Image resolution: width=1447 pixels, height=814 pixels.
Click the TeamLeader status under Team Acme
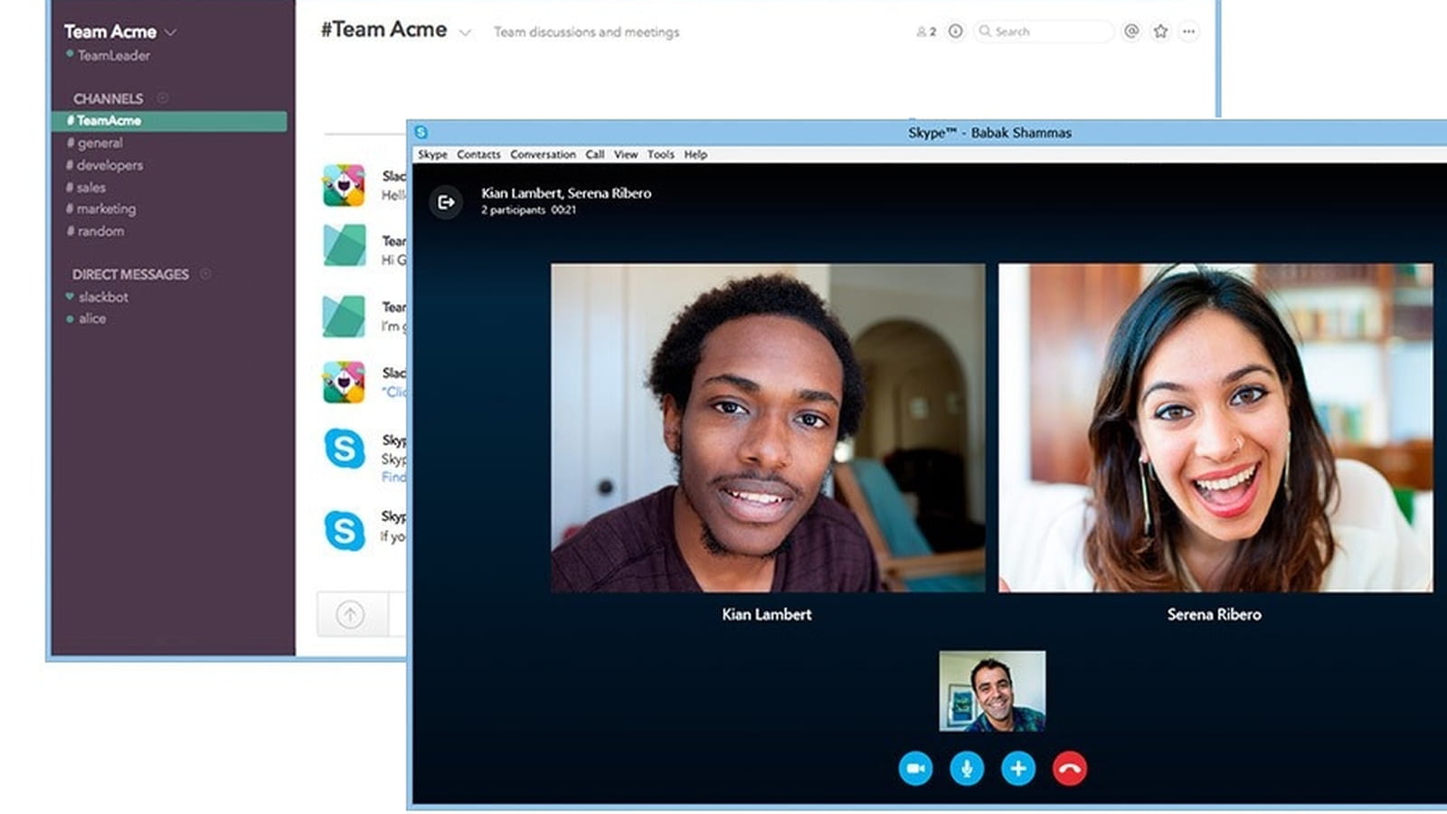coord(108,55)
